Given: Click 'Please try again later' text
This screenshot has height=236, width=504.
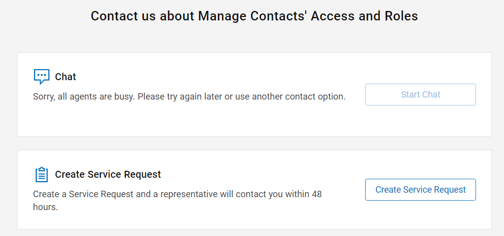Looking at the screenshot, I should [179, 97].
